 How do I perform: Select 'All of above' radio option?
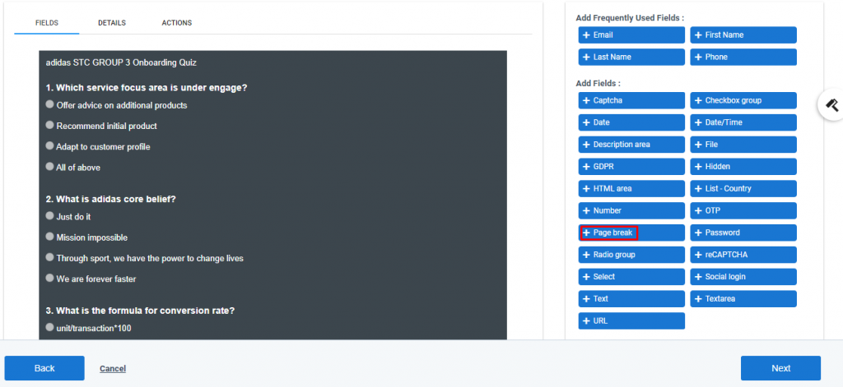50,167
